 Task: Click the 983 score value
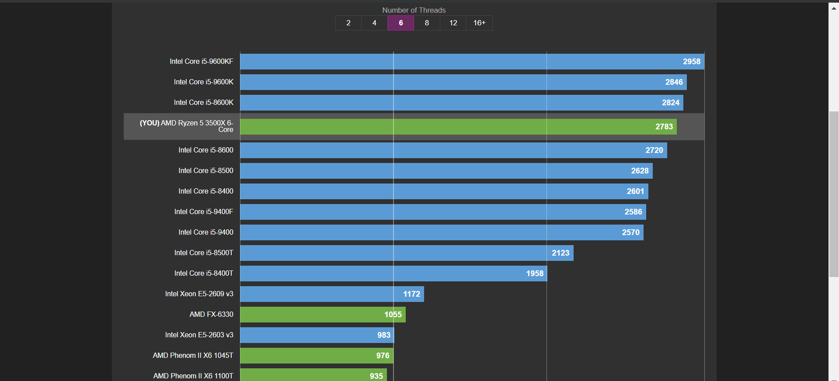coord(384,335)
